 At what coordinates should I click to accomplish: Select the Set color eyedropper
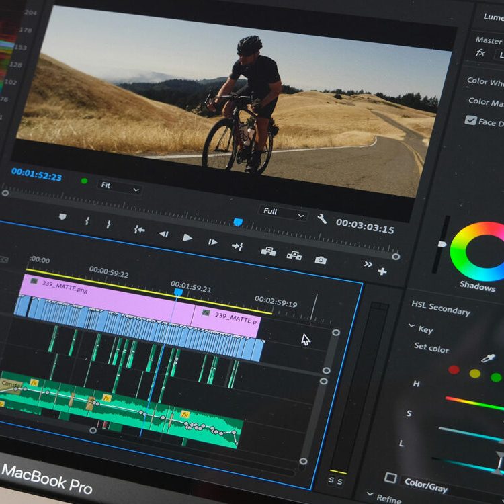tap(489, 359)
